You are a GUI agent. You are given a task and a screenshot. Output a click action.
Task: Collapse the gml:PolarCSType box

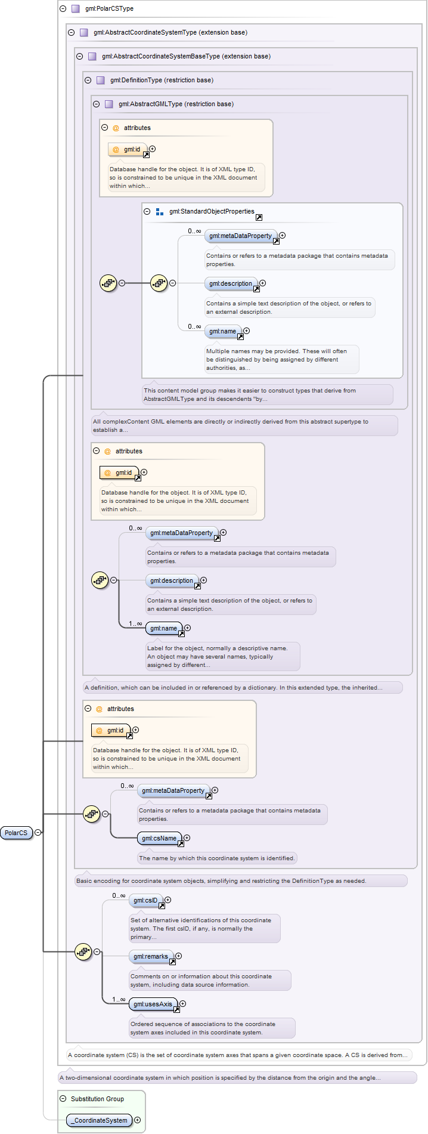pos(63,9)
